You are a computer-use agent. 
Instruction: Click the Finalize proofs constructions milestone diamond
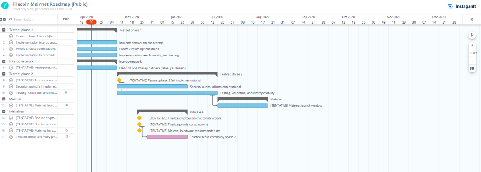(x=139, y=124)
